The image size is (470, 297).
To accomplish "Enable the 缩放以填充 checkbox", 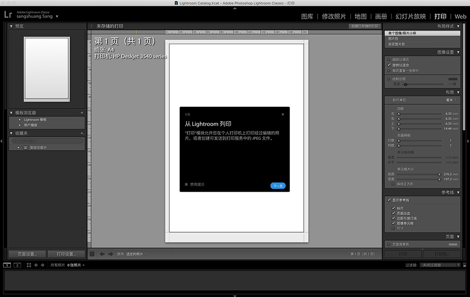I will tap(389, 60).
